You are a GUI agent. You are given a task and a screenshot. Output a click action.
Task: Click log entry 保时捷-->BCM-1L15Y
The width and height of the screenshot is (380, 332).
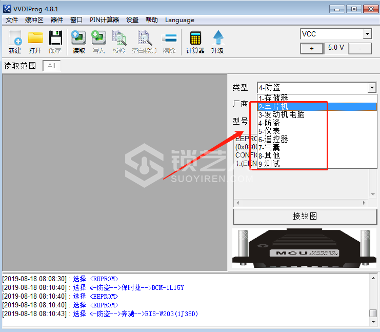(93, 288)
